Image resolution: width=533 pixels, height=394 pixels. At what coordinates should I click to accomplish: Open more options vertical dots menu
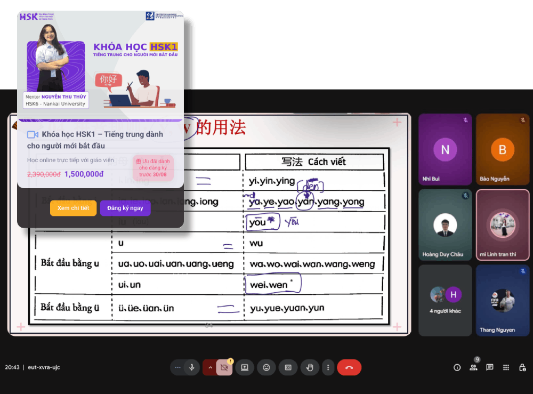tap(328, 367)
